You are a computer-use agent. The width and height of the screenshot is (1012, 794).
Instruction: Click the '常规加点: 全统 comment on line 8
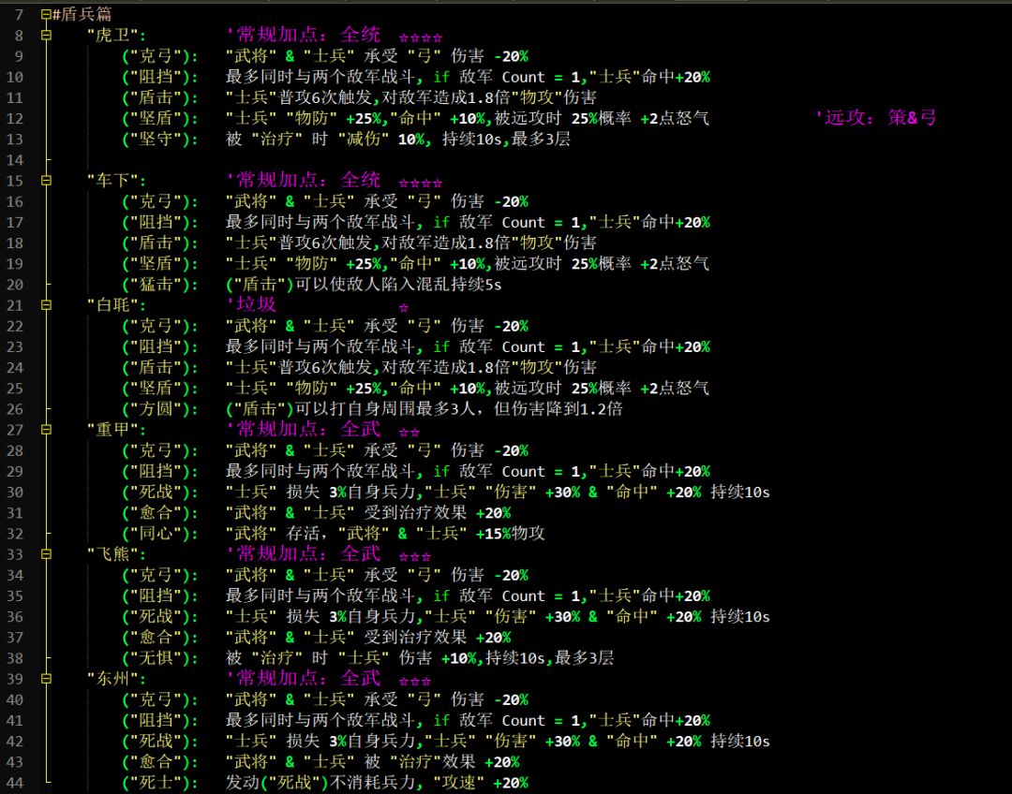[303, 35]
